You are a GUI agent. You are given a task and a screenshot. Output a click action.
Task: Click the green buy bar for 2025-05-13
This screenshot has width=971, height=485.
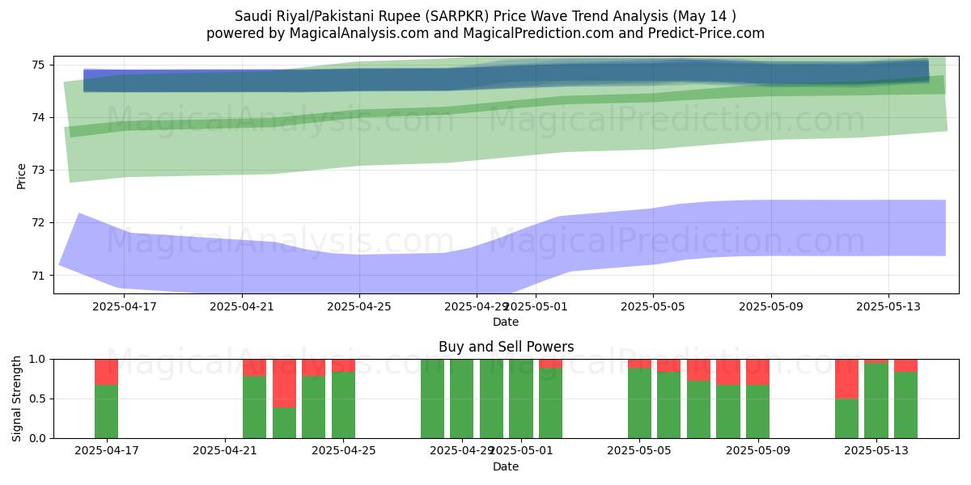click(x=876, y=401)
